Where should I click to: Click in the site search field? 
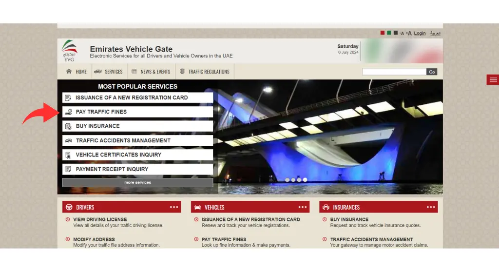[x=394, y=72]
